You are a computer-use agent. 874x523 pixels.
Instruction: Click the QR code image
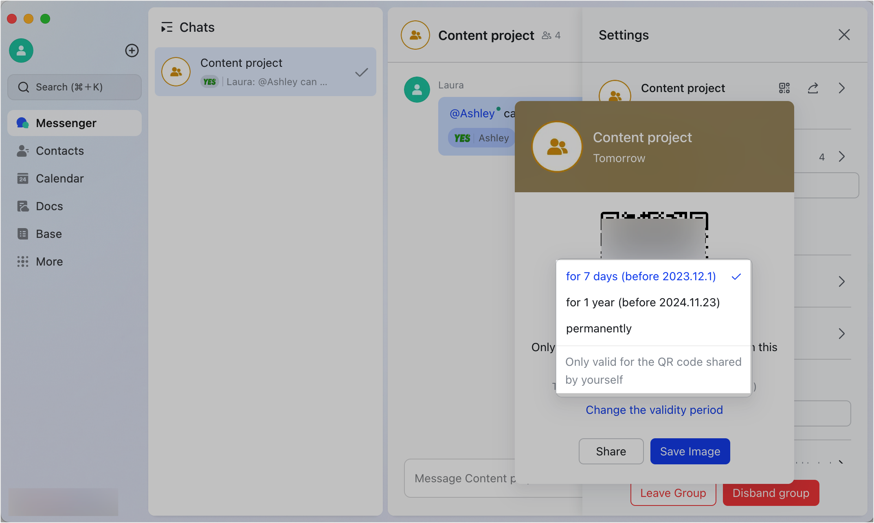click(x=654, y=235)
